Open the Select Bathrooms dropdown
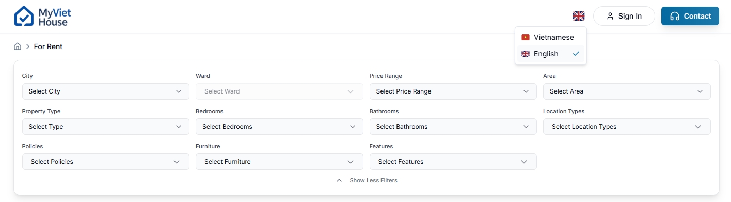The image size is (731, 202). [x=453, y=127]
